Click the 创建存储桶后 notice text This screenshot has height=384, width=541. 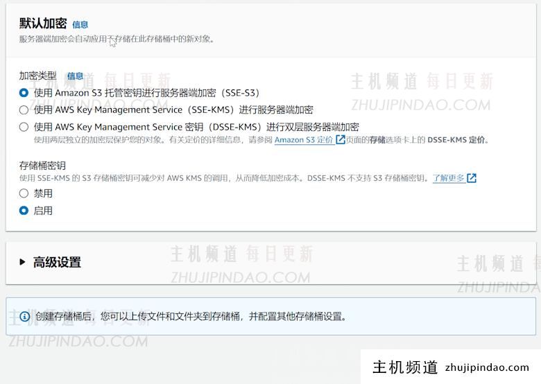tap(191, 316)
